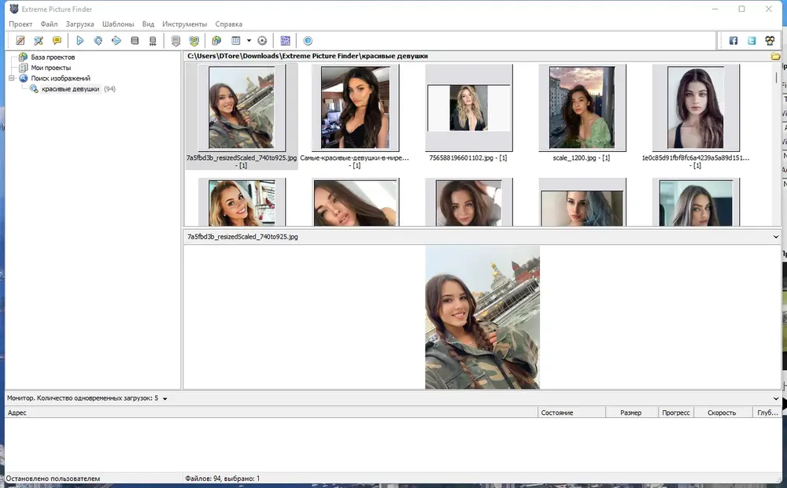The height and width of the screenshot is (488, 787).
Task: Open download folder icon beside the path
Action: click(x=775, y=56)
